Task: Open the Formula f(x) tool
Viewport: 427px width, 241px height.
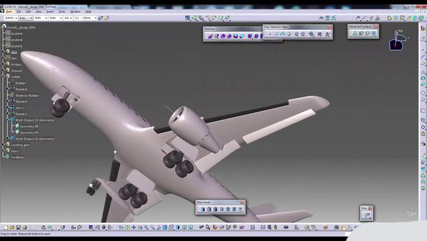Action: point(73,227)
